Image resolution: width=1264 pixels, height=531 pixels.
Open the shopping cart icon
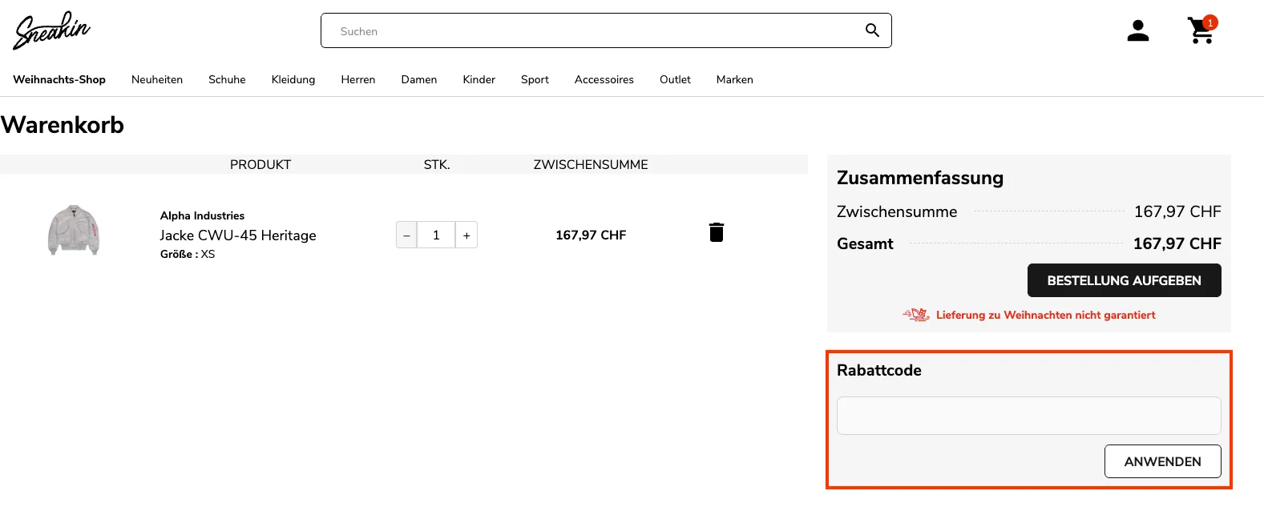click(1201, 30)
